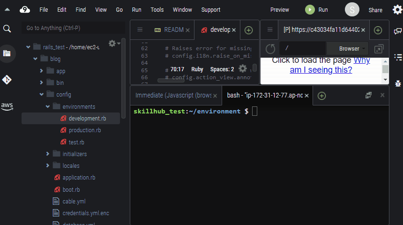Open the Window menu
This screenshot has width=403, height=225.
pyautogui.click(x=182, y=10)
